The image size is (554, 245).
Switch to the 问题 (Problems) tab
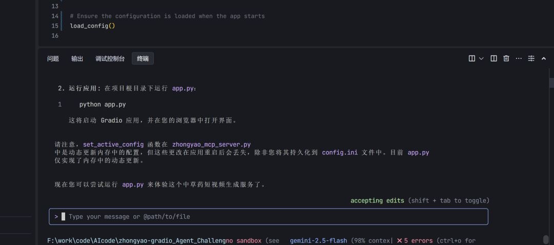(53, 59)
